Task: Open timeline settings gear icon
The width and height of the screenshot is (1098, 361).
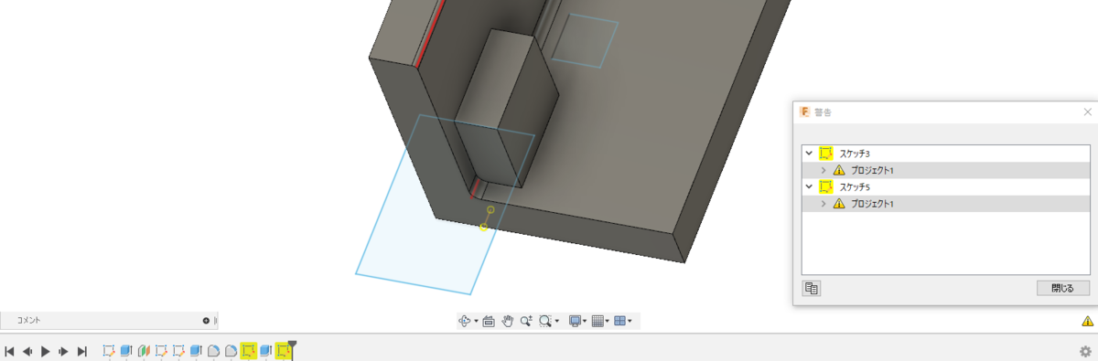Action: (x=1085, y=351)
